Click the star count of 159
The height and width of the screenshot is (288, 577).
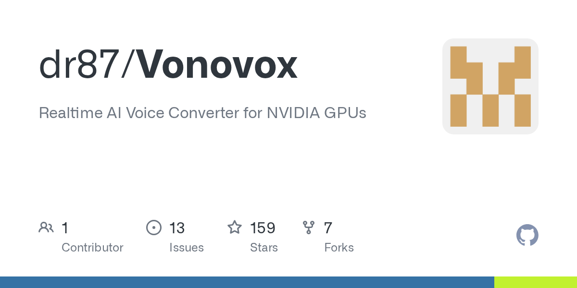[263, 228]
